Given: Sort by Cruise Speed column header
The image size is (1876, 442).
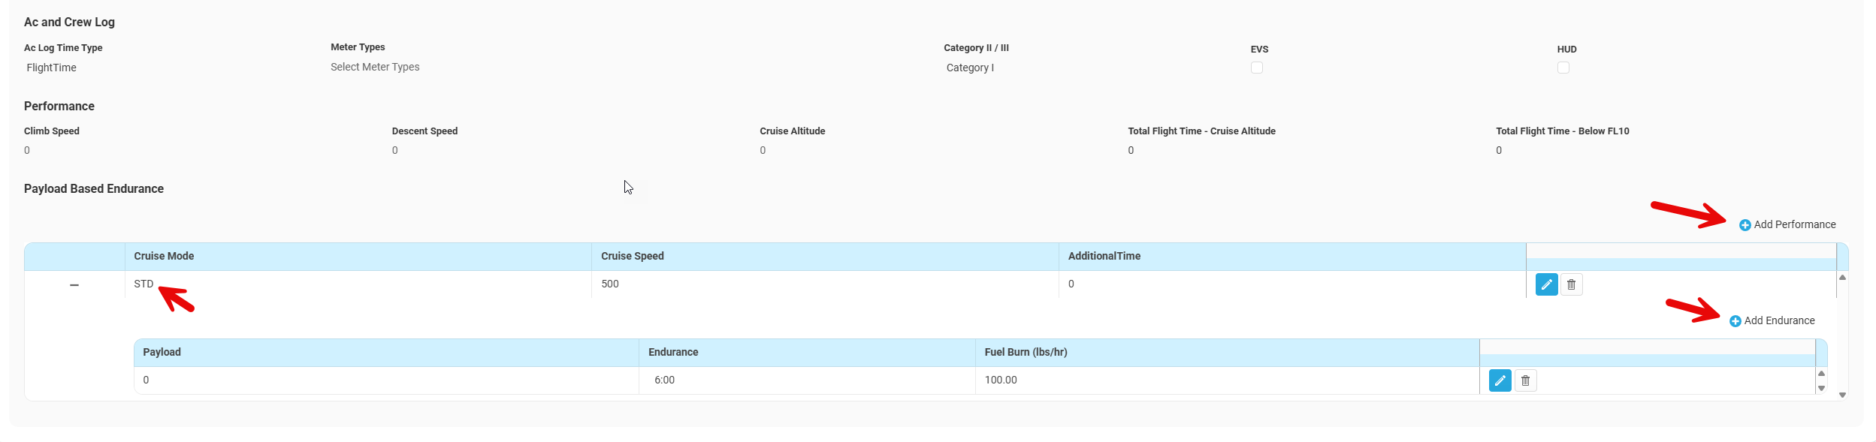Looking at the screenshot, I should pyautogui.click(x=632, y=256).
